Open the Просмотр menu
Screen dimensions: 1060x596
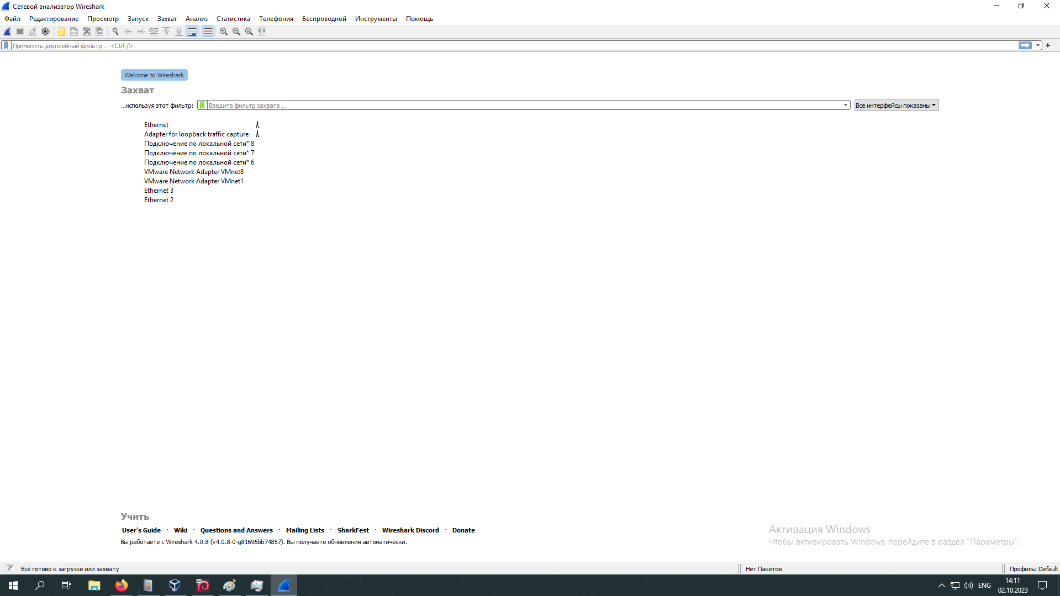pyautogui.click(x=103, y=19)
